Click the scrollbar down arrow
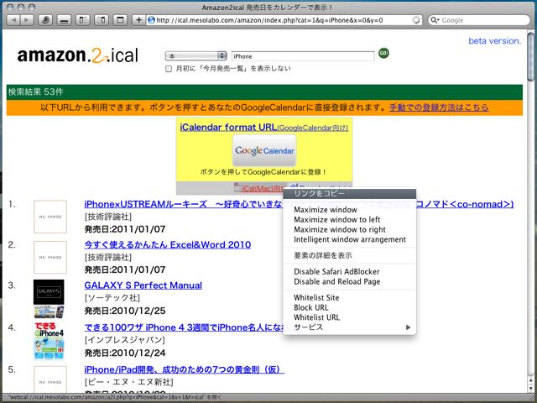 point(530,388)
